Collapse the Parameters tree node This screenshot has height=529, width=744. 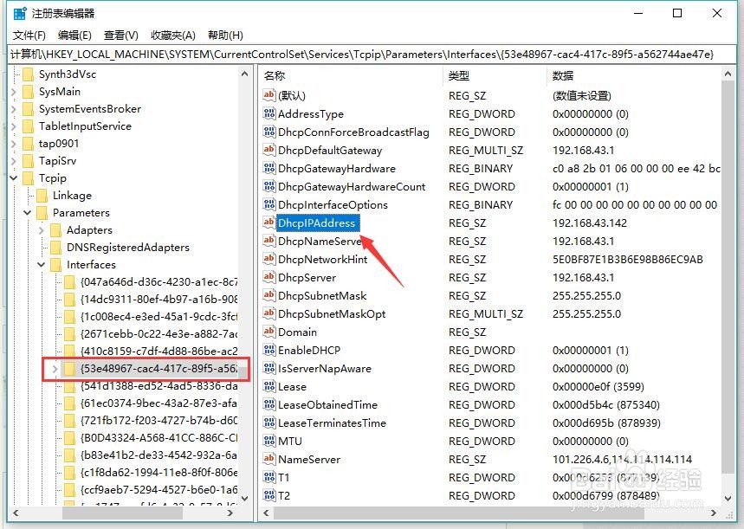coord(28,212)
